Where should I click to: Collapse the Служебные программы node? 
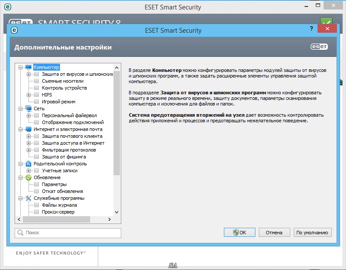(x=21, y=198)
